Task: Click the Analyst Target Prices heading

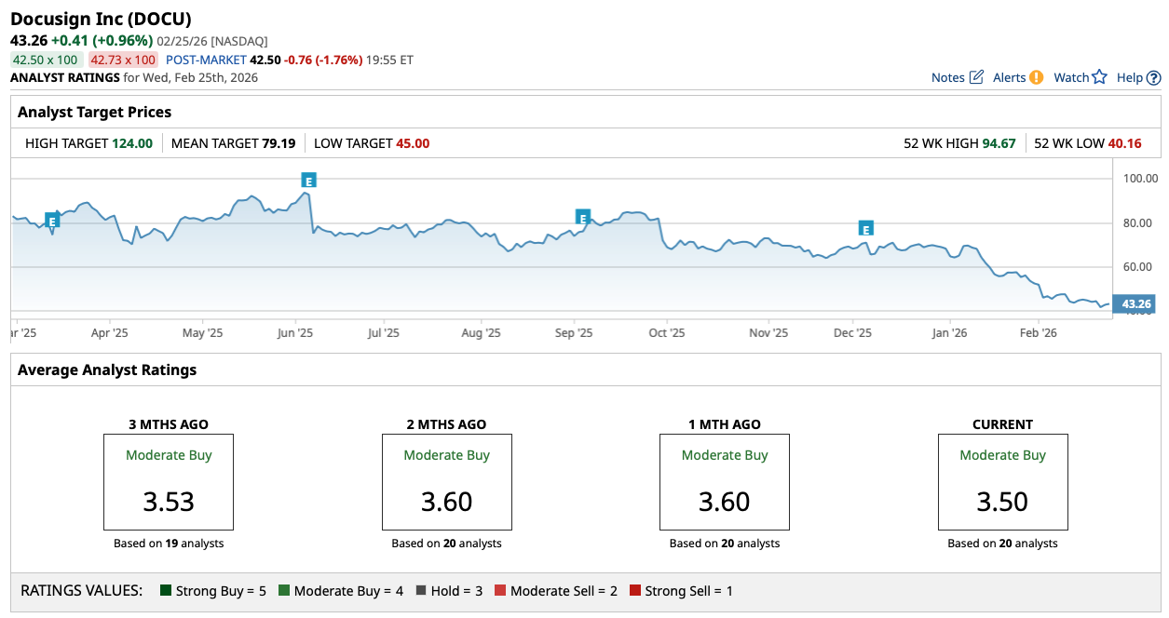Action: [x=95, y=112]
